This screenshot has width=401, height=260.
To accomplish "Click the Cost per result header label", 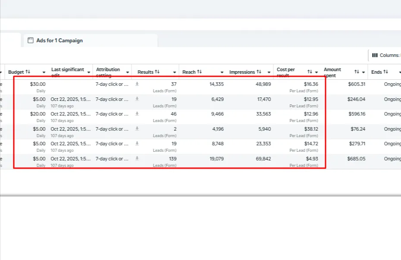I will pyautogui.click(x=286, y=72).
